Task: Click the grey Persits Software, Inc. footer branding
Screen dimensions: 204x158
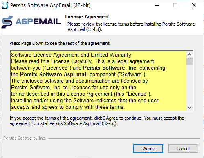Action: click(25, 138)
